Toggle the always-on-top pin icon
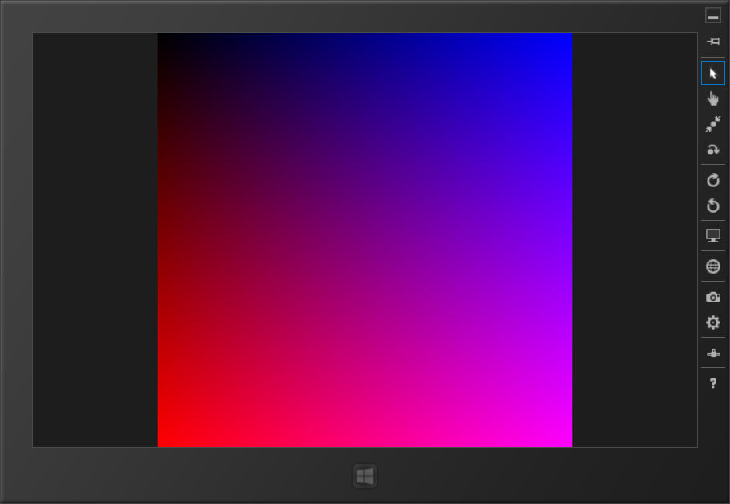 pos(712,42)
